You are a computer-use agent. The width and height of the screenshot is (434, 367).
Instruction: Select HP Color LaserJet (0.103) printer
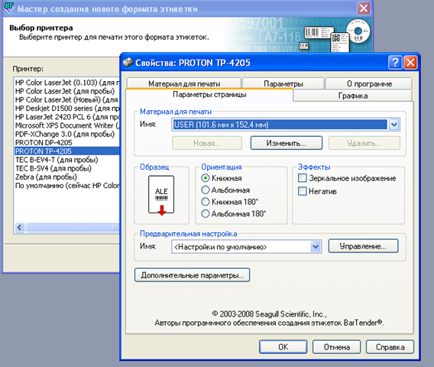pos(67,83)
